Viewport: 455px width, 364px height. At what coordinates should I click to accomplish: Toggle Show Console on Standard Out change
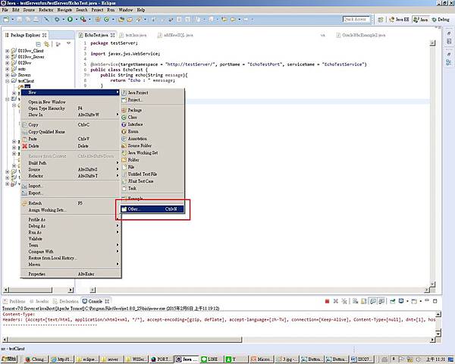[373, 301]
